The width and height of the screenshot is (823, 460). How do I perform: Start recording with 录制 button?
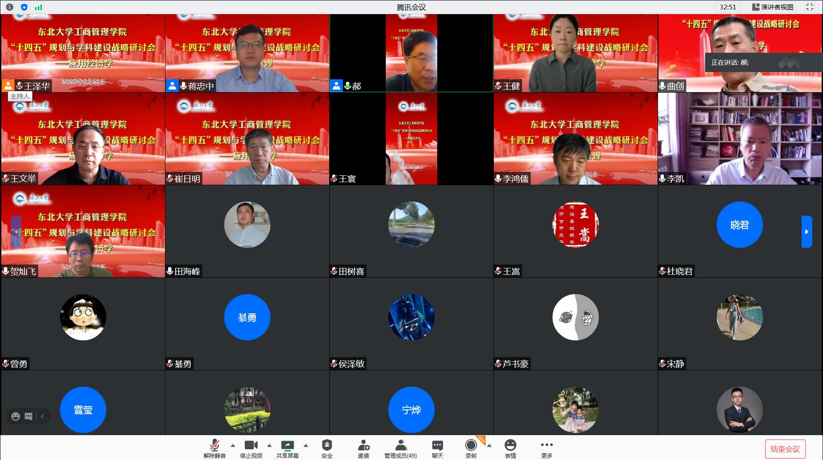coord(471,448)
